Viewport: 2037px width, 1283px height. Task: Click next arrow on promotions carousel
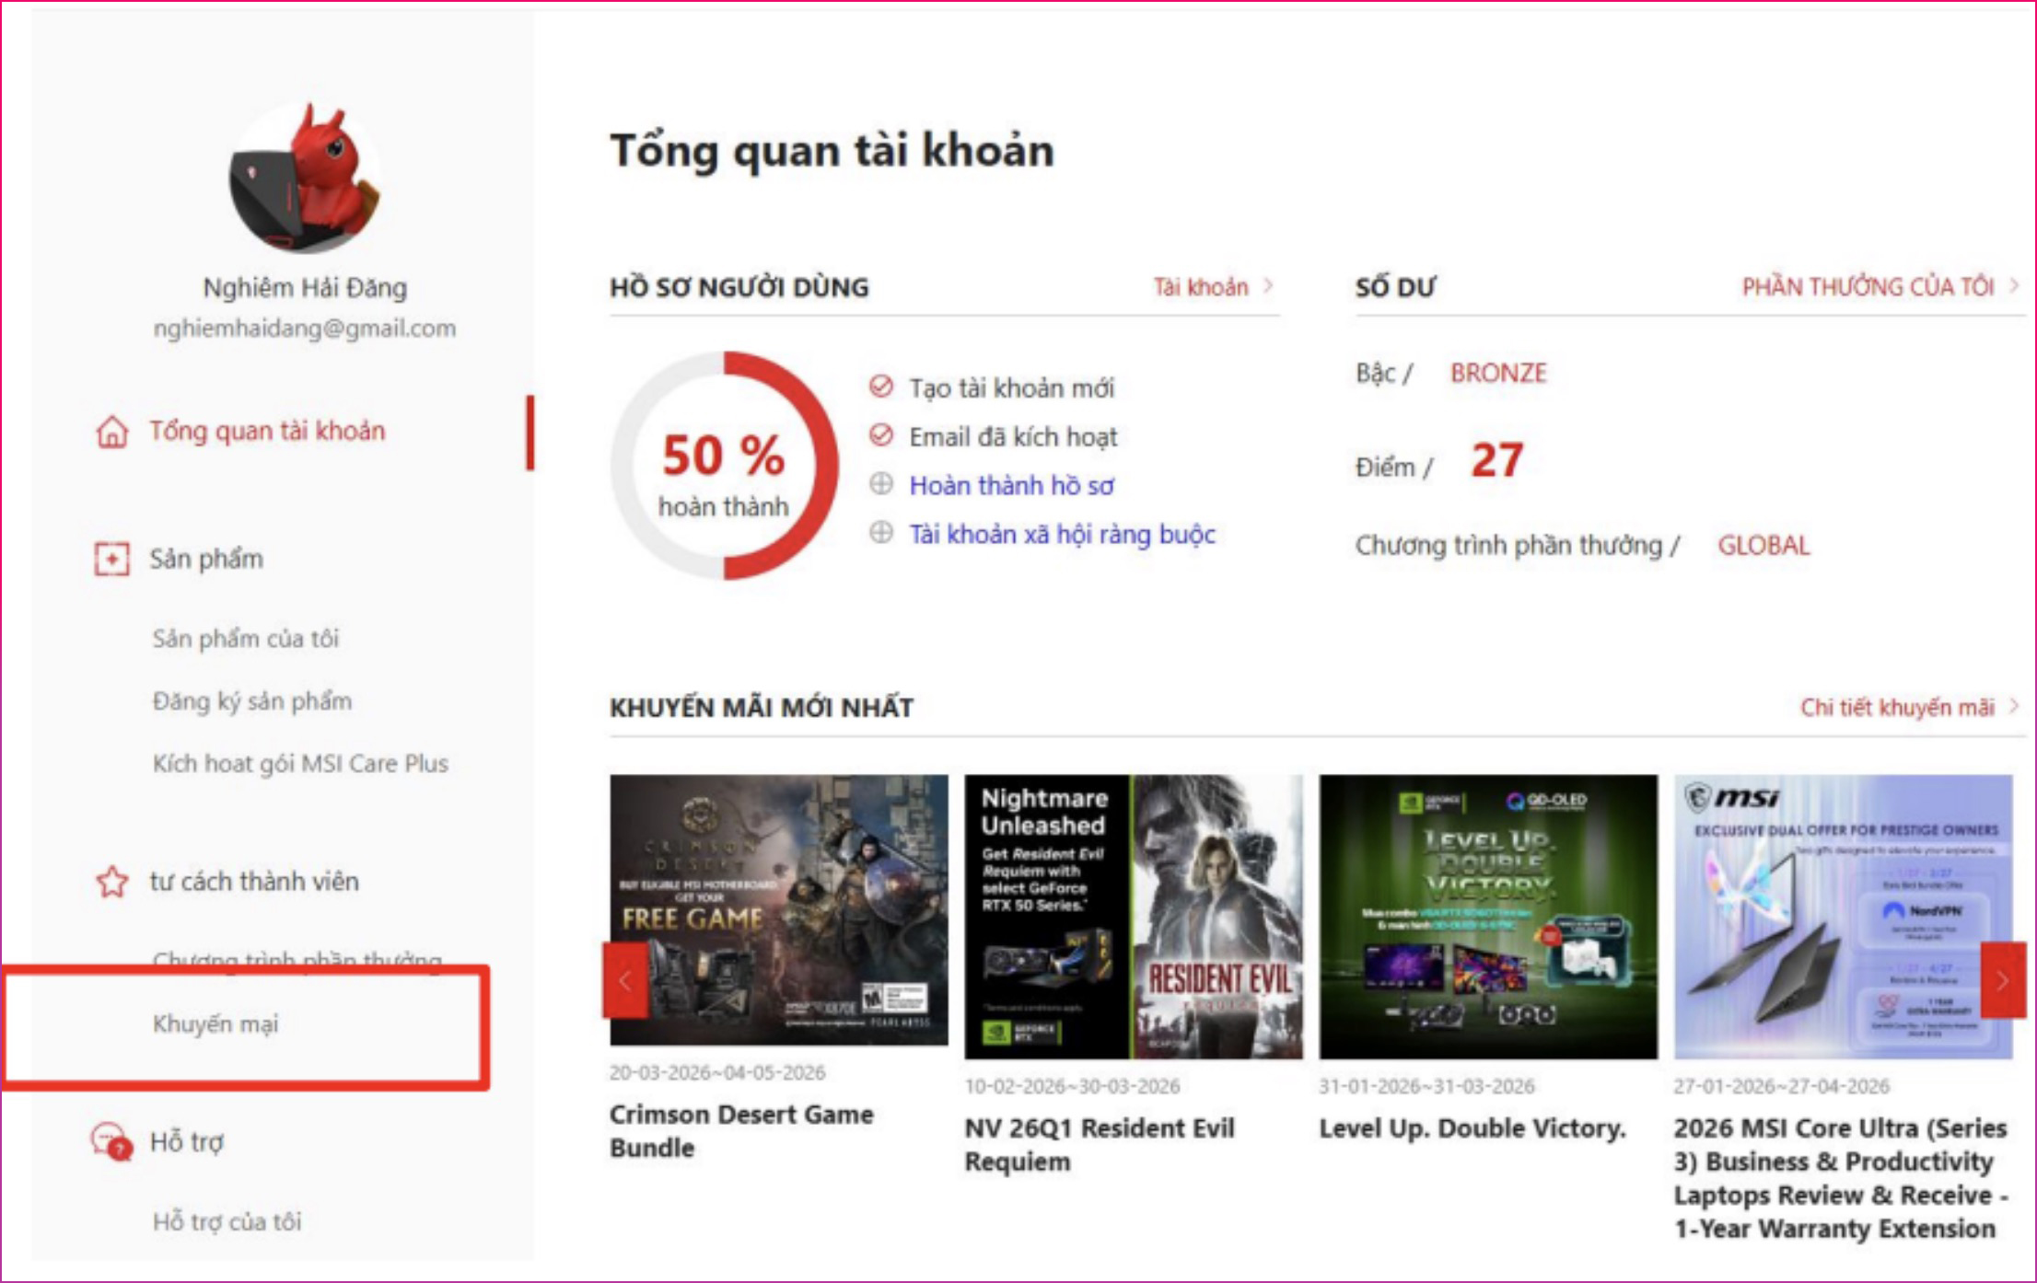2001,980
